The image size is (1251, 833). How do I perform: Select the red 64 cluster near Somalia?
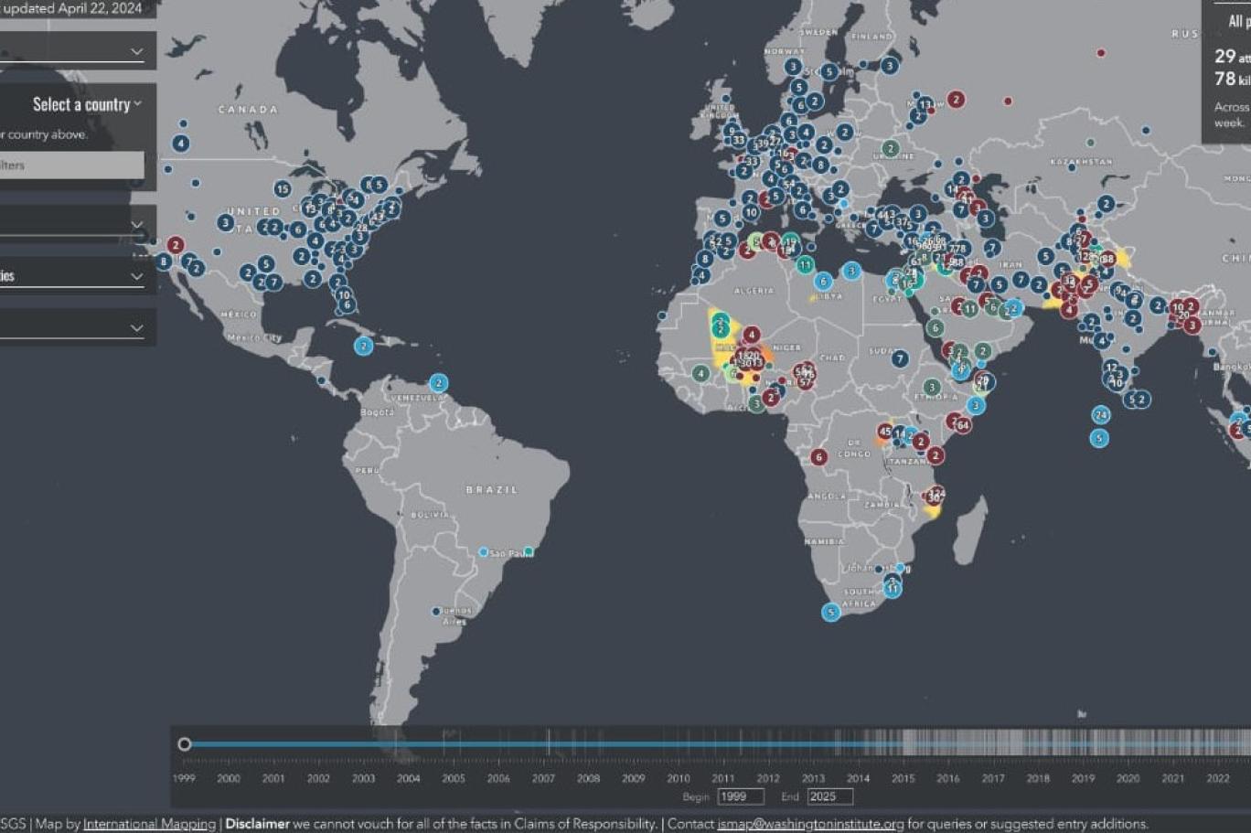962,425
